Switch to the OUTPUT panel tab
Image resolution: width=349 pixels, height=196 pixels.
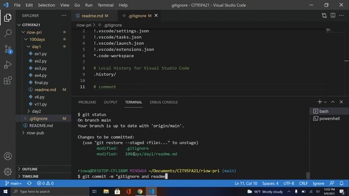pyautogui.click(x=110, y=102)
